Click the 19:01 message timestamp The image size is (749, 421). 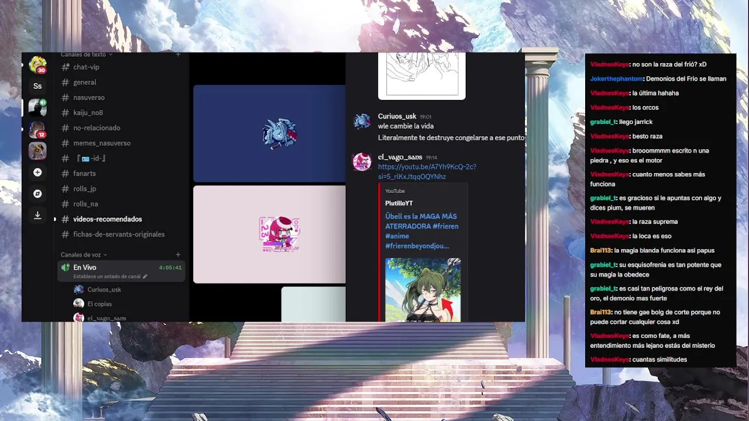coord(425,117)
